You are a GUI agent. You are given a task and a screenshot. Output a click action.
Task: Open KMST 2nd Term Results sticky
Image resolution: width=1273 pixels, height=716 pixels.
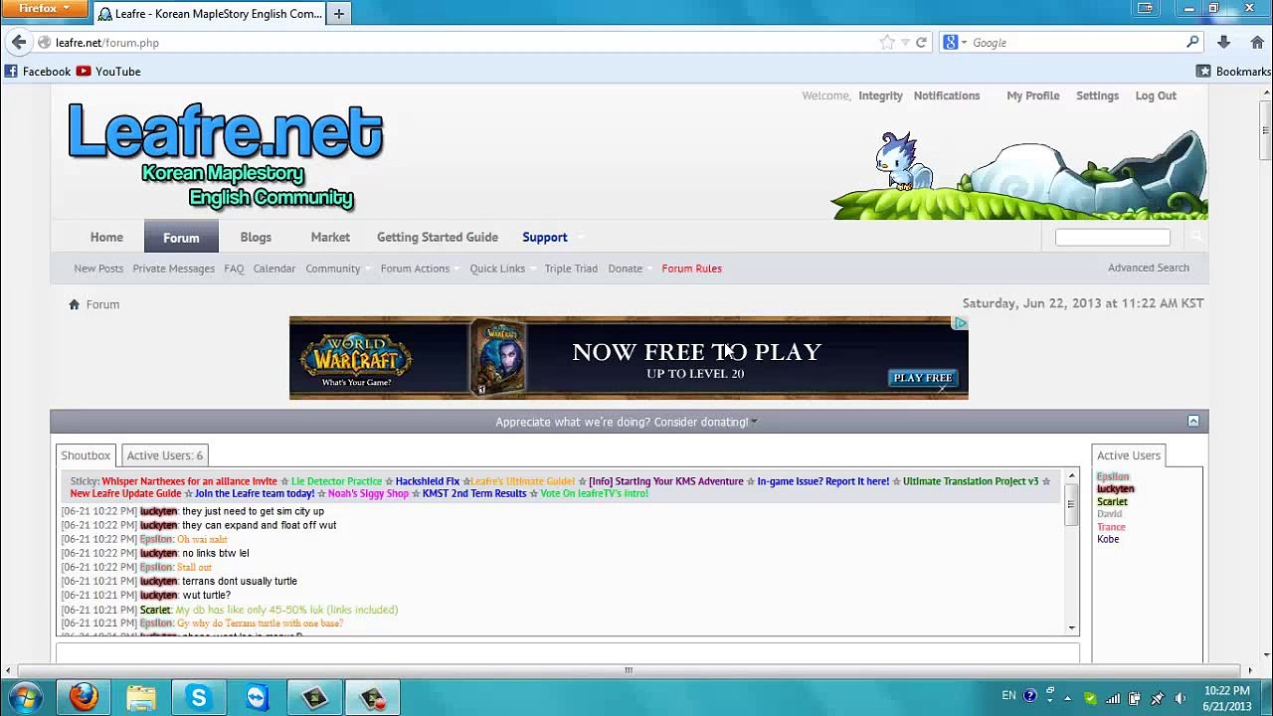pos(474,493)
